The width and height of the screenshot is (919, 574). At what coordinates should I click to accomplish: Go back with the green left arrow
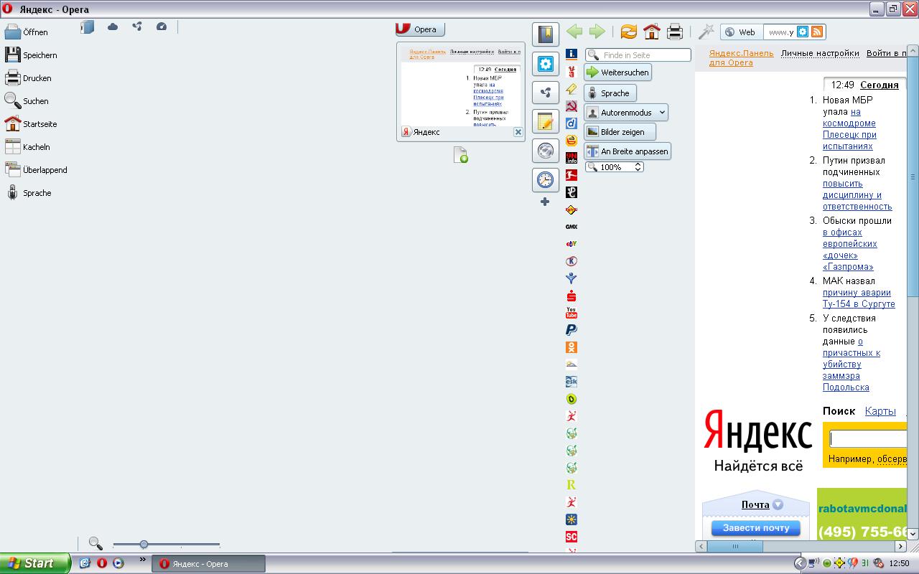[x=574, y=32]
